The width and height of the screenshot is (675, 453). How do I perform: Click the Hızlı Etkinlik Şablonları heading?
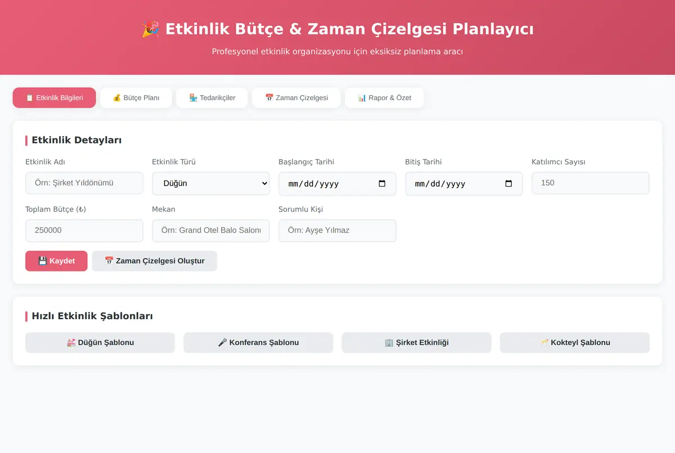(92, 316)
